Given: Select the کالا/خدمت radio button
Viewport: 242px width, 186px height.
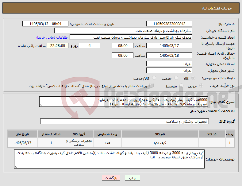Looking at the screenshot, I should 154,78.
